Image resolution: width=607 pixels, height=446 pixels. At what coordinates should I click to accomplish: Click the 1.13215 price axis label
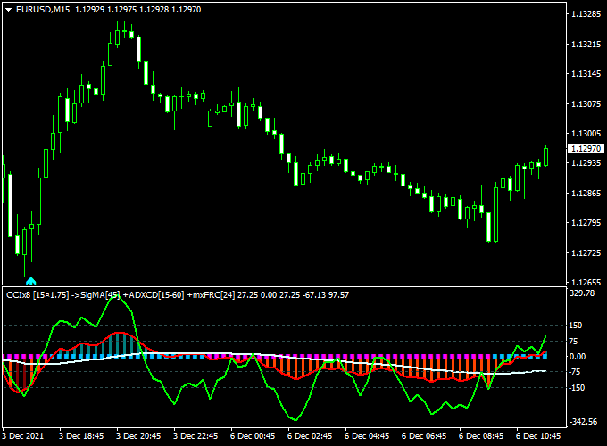[586, 44]
